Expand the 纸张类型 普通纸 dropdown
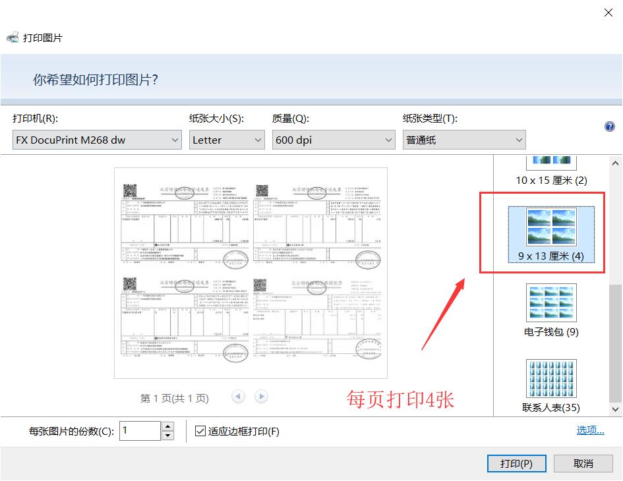The width and height of the screenshot is (623, 481). click(464, 140)
